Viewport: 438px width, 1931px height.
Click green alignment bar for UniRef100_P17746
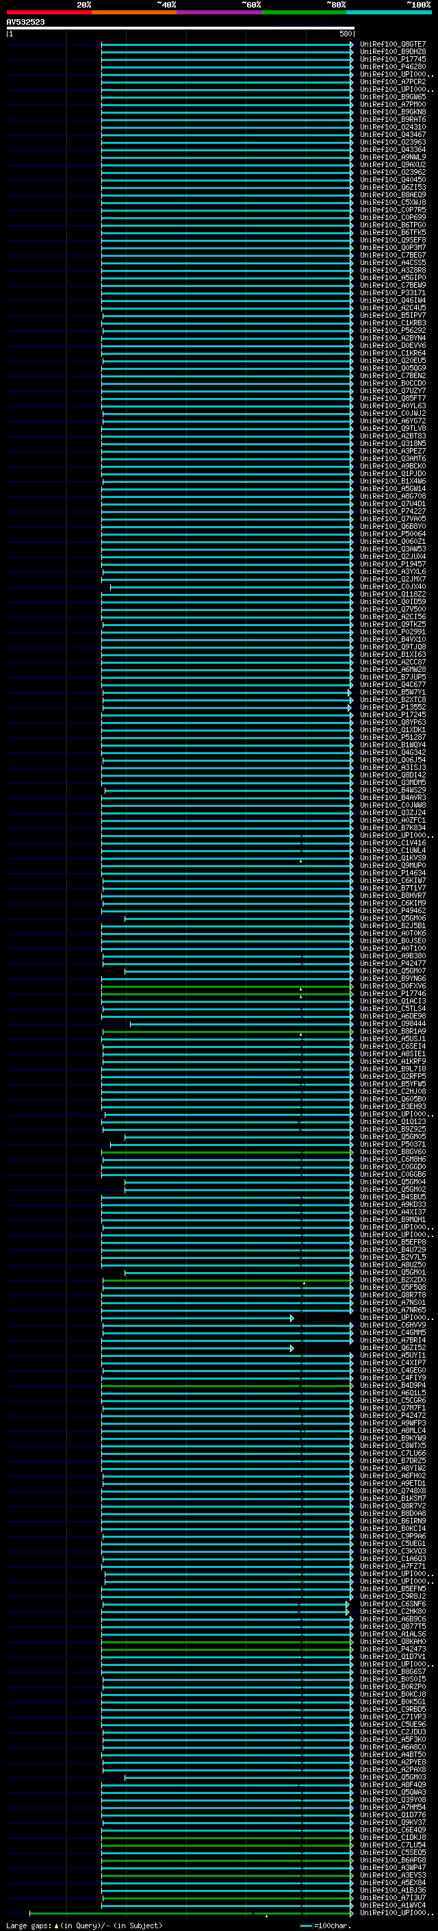coord(227,994)
